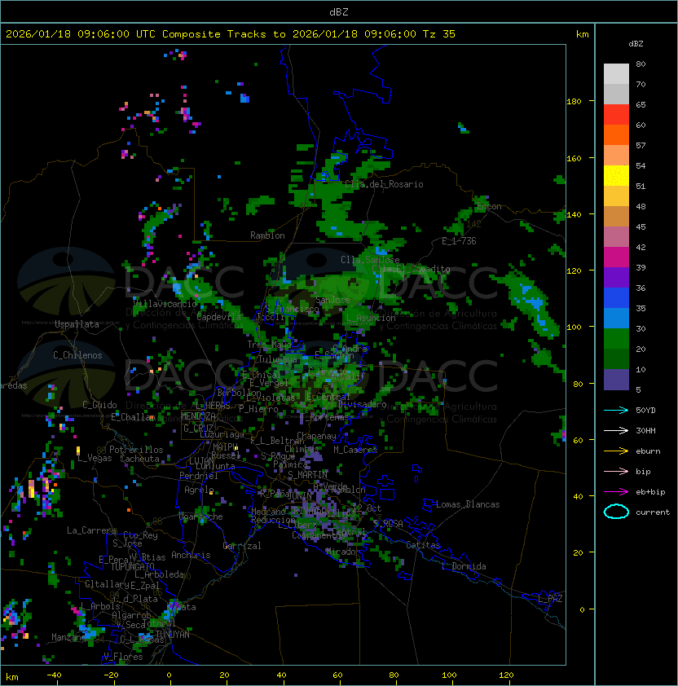Pick the light gray 70-80 dBZ swatch
The image size is (678, 686).
coord(616,74)
